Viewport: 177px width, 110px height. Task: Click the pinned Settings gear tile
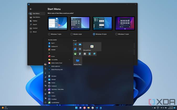80,49
